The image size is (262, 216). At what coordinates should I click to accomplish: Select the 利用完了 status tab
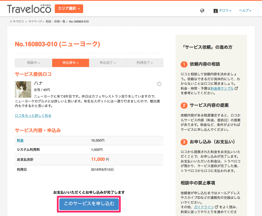[145, 63]
